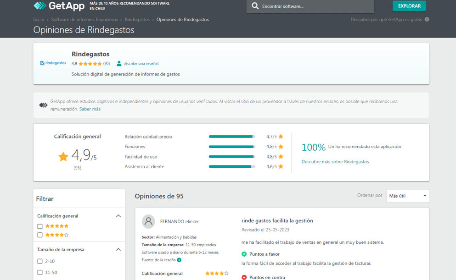Collapse the 'Tamaño de la empresa' section
This screenshot has width=456, height=280.
[118, 249]
